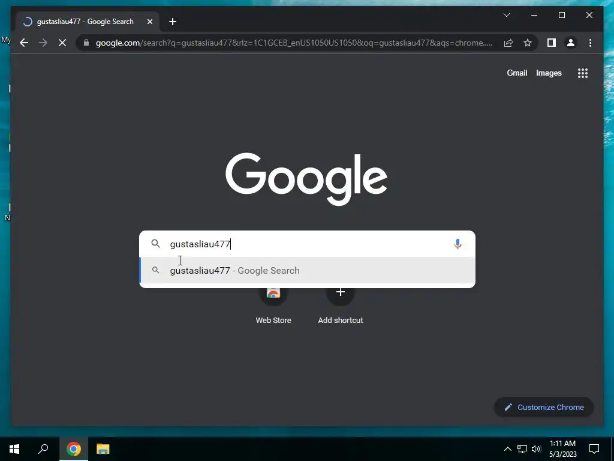Open the Web Store shortcut
The image size is (614, 461).
[273, 306]
